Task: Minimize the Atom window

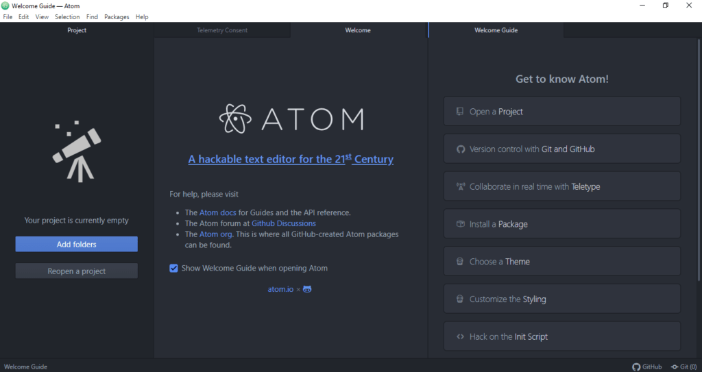Action: [642, 5]
